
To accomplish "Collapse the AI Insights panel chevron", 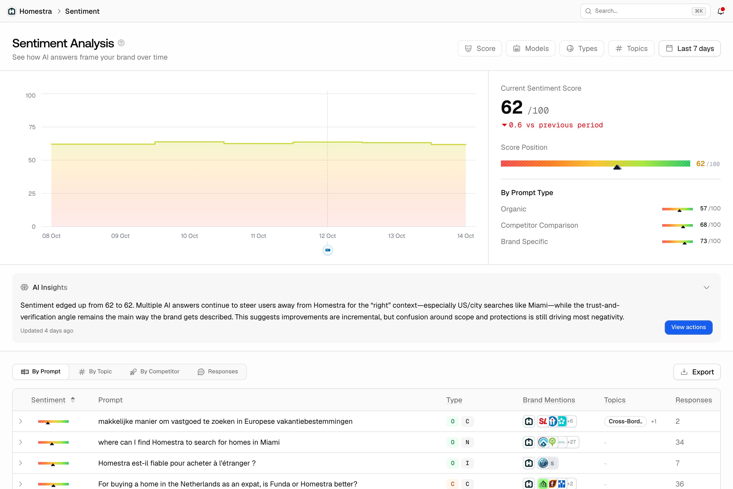I will [x=707, y=287].
